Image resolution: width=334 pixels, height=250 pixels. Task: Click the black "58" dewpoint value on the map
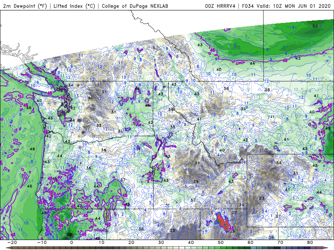coord(69,235)
